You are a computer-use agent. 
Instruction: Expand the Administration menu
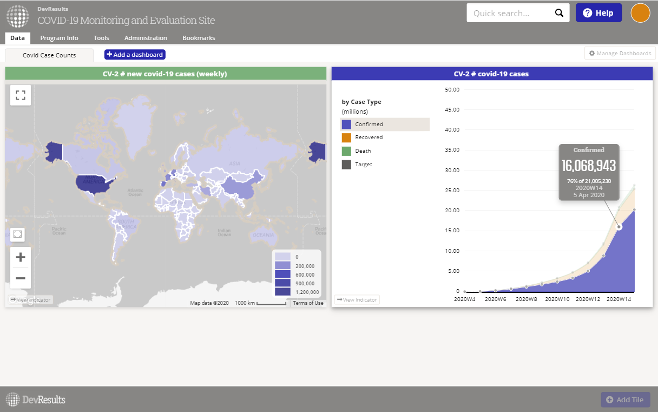[x=146, y=38]
